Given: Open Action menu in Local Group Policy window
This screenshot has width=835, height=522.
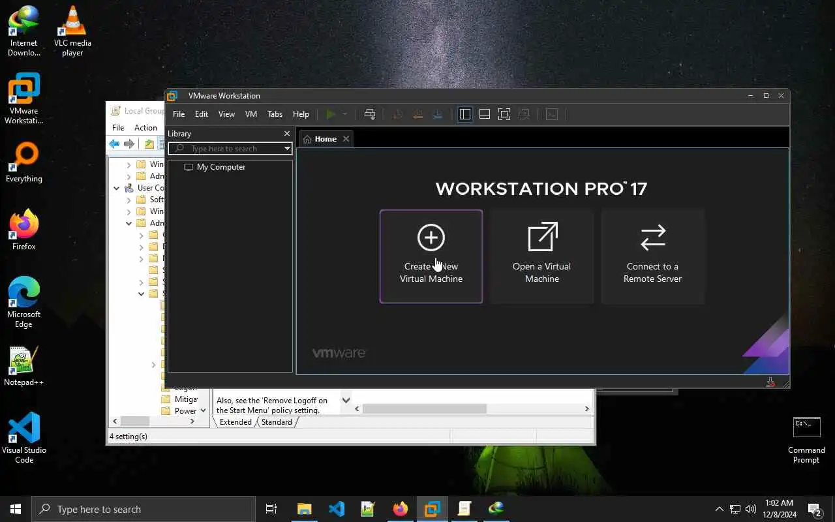Looking at the screenshot, I should pyautogui.click(x=145, y=127).
